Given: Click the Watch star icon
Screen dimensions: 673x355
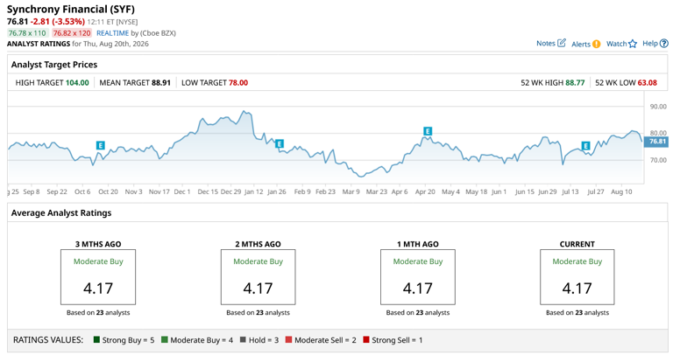Looking at the screenshot, I should pos(633,44).
